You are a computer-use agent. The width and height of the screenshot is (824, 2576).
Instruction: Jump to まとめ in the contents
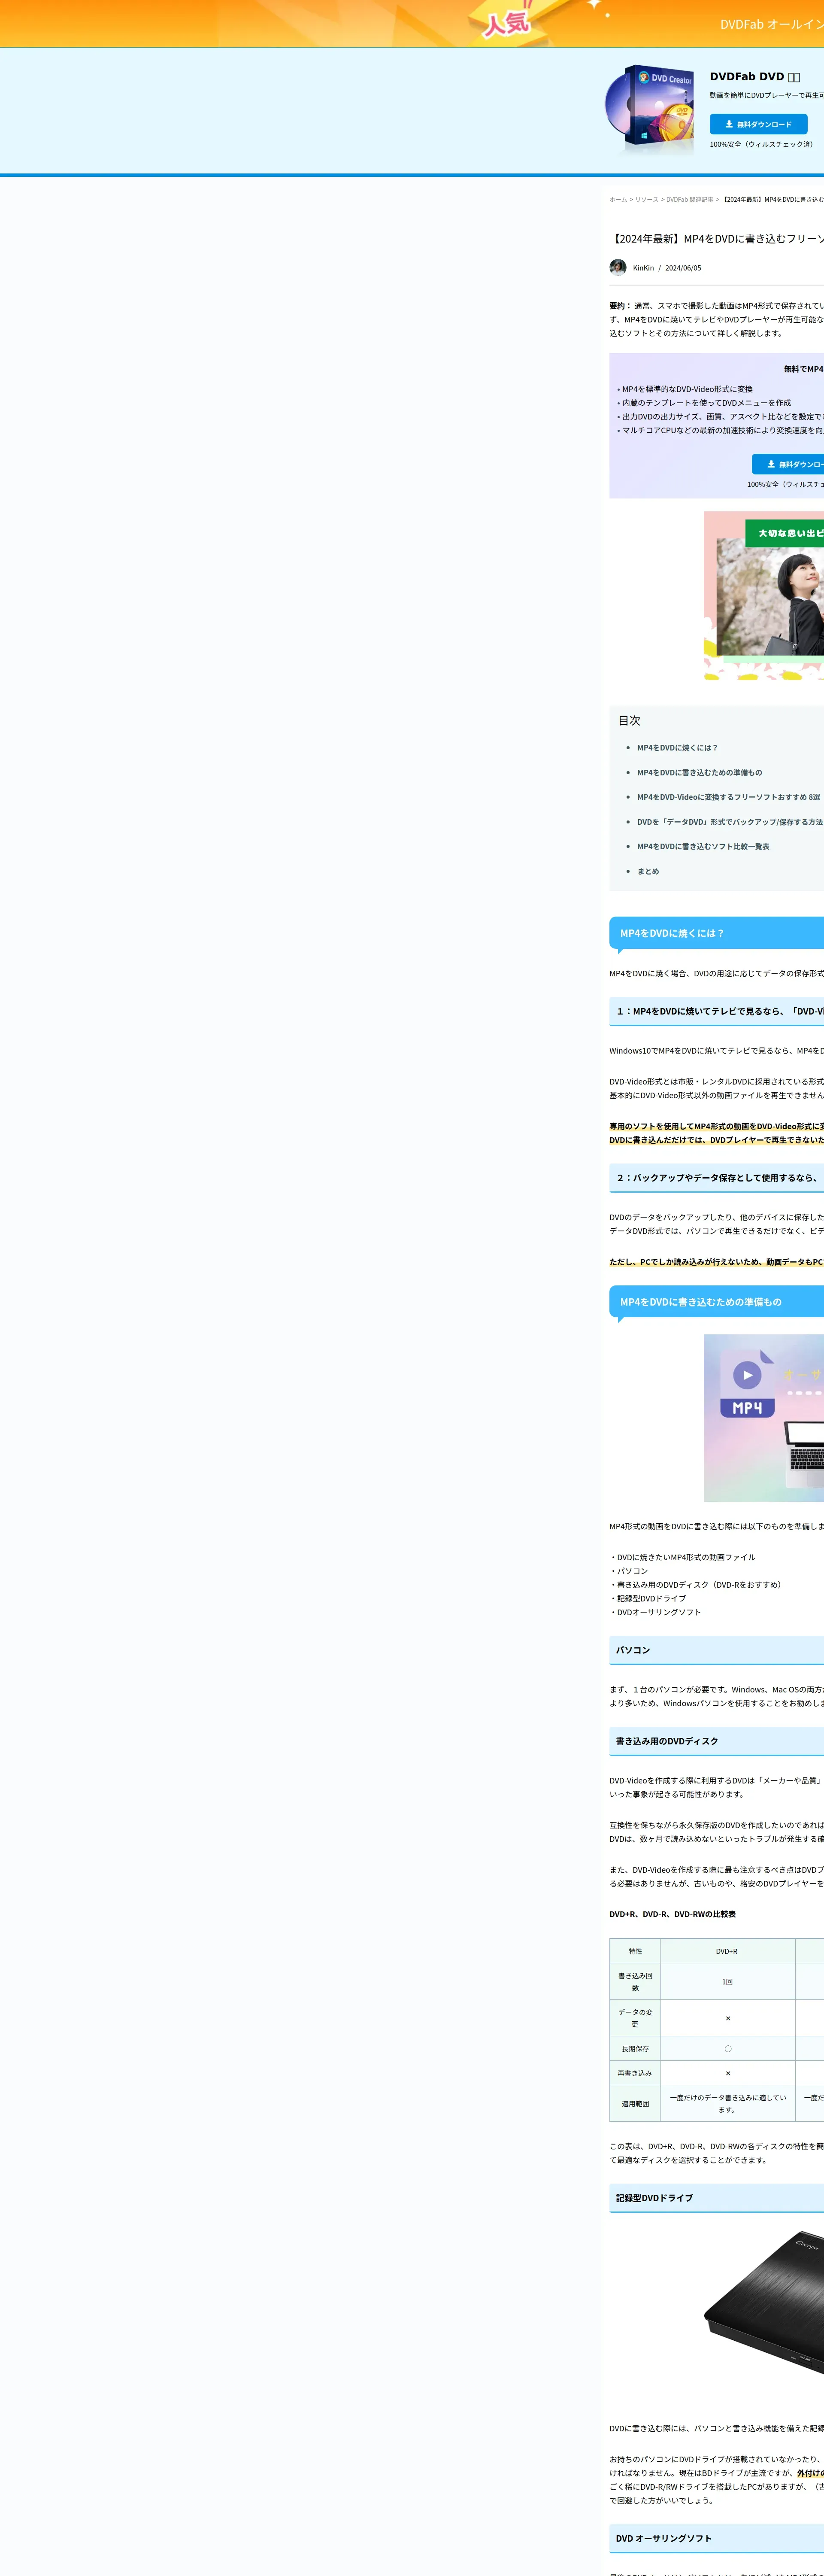point(648,871)
